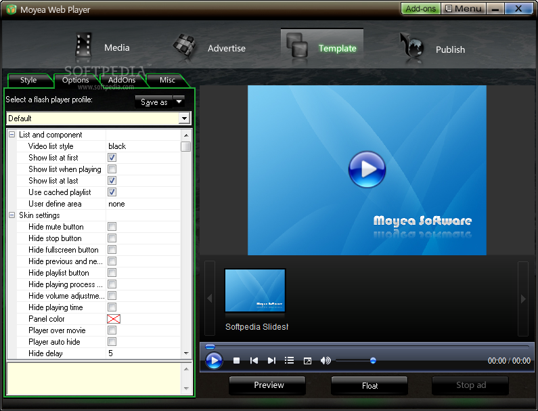Click the Advertise label text

pyautogui.click(x=227, y=49)
